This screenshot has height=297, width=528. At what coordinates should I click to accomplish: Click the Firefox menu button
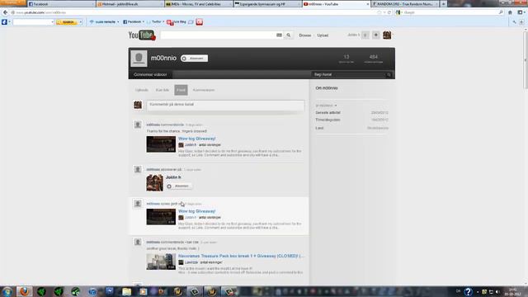[13, 3]
